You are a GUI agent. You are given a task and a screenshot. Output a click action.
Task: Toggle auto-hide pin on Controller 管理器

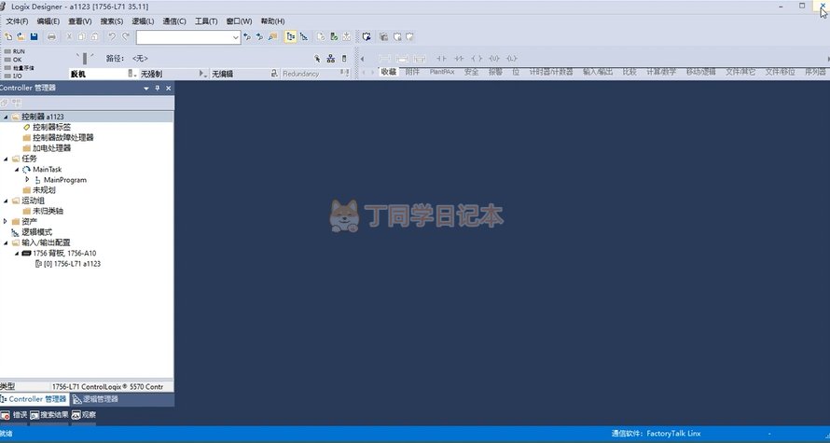[x=158, y=89]
